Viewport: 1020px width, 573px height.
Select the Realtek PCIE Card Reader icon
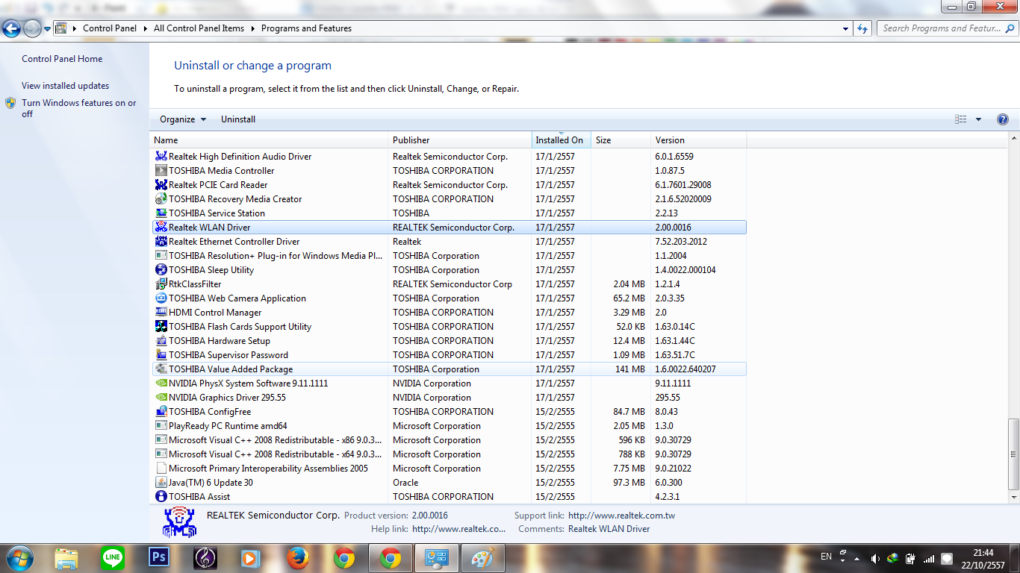161,185
